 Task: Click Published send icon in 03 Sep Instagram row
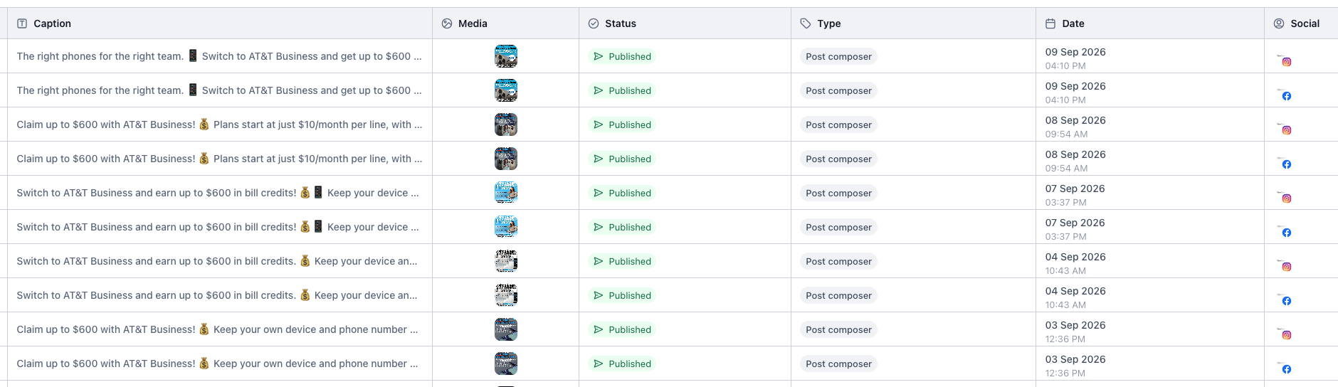599,329
